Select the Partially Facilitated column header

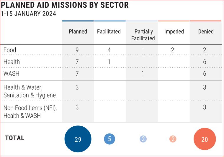pyautogui.click(x=143, y=35)
